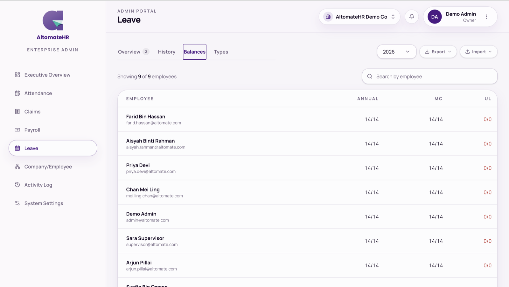
Task: Focus the Search by employee field
Action: [x=429, y=76]
